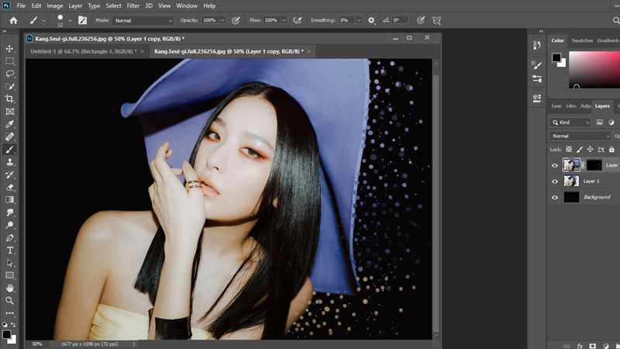Select the Eyedropper tool
This screenshot has height=349, width=620.
pos(9,124)
